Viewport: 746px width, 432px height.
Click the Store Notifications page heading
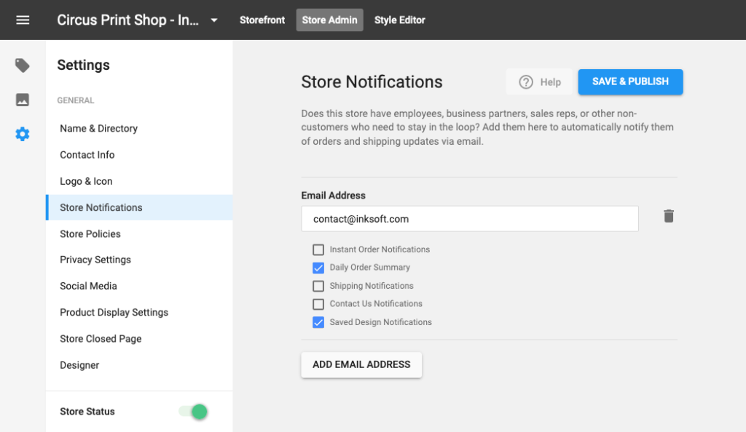[372, 82]
